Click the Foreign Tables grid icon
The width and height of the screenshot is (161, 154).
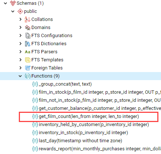click(x=28, y=68)
